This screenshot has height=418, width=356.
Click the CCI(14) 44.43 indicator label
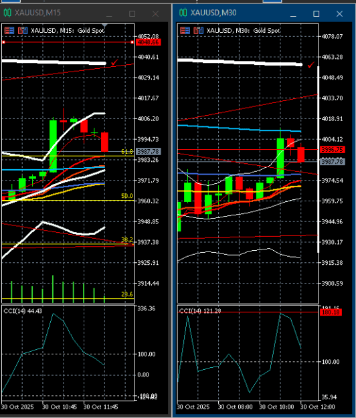(23, 311)
